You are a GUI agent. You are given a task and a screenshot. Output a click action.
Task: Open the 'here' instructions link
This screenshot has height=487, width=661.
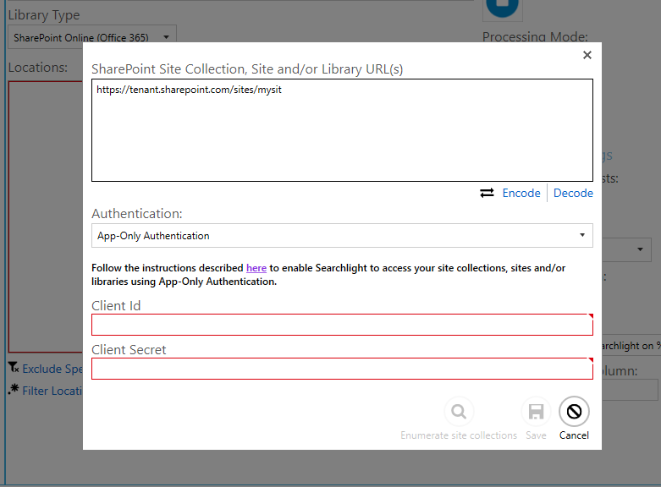click(x=256, y=268)
